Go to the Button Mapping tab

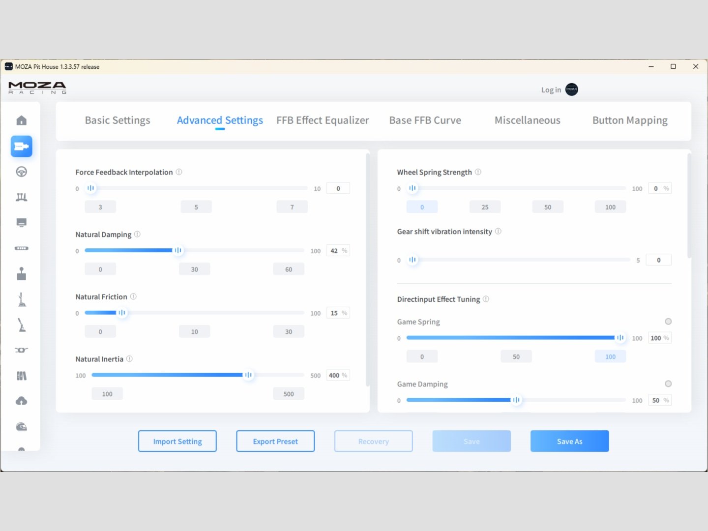629,120
